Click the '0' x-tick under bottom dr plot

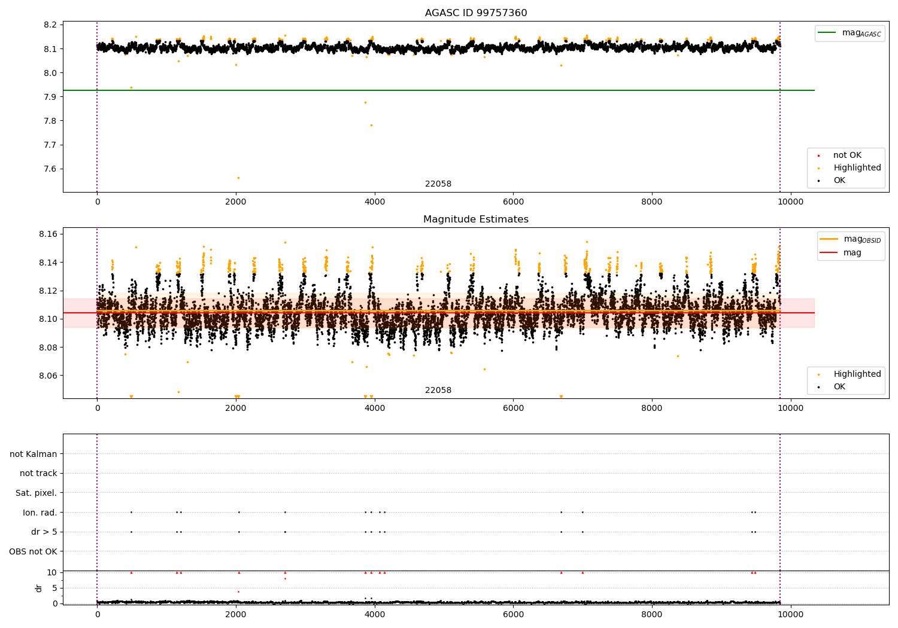click(97, 615)
